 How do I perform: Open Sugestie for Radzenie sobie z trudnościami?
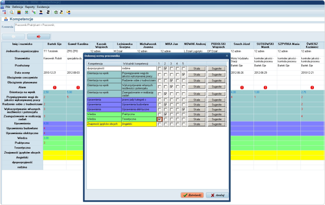(217, 81)
